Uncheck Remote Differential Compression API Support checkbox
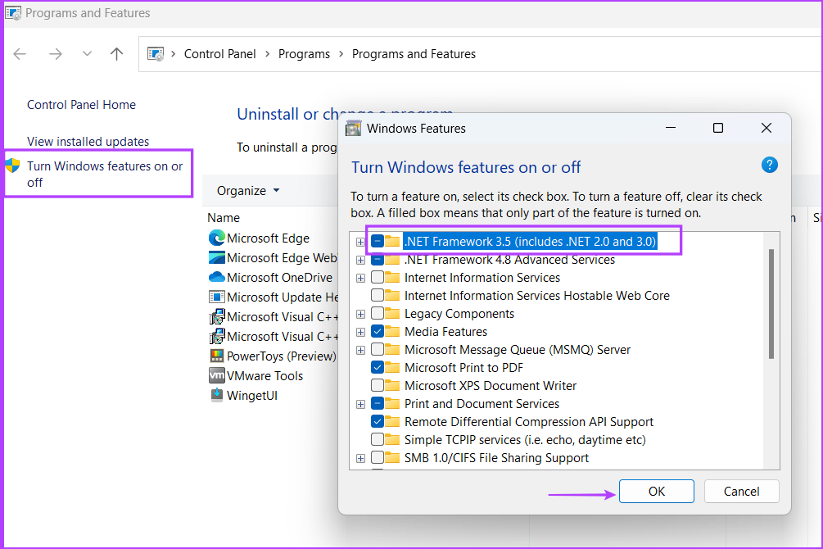Screen dimensions: 823x549 pyautogui.click(x=377, y=421)
